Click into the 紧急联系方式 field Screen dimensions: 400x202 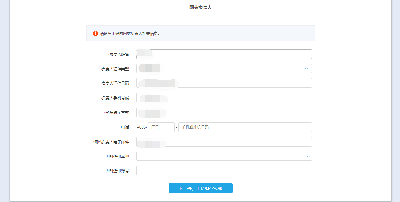[224, 112]
